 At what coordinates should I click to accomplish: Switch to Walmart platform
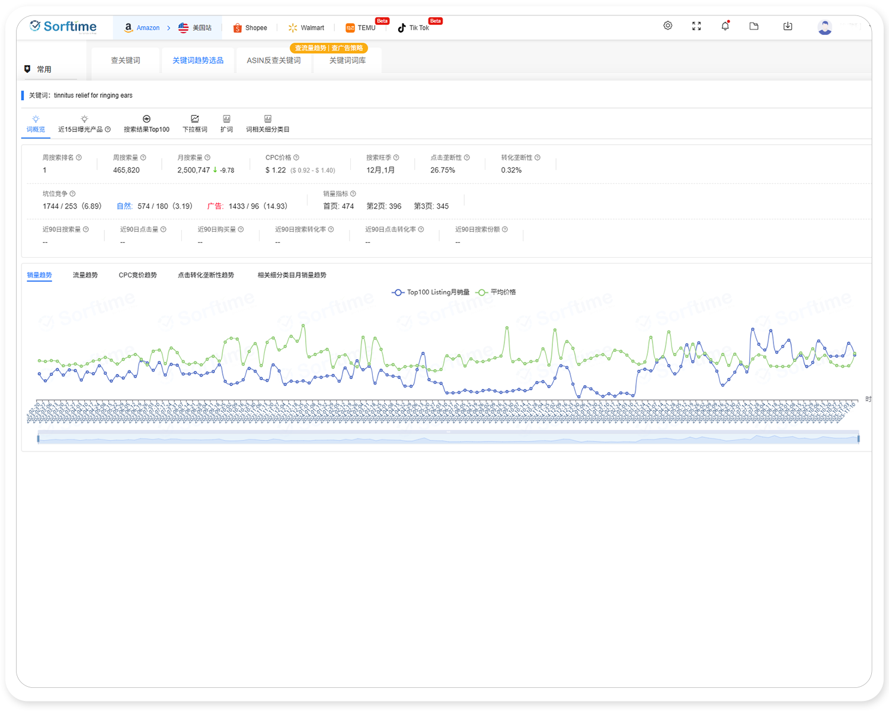coord(306,28)
